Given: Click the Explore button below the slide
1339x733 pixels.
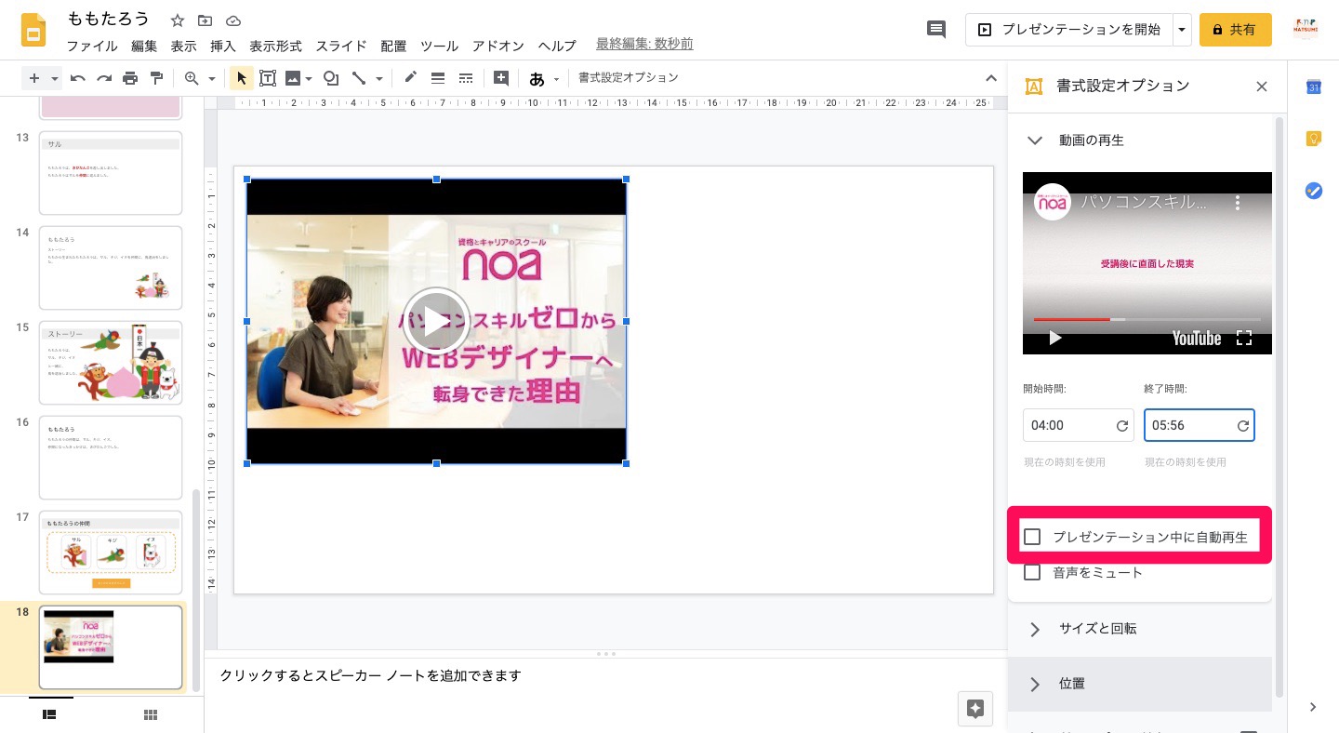Looking at the screenshot, I should tap(975, 709).
